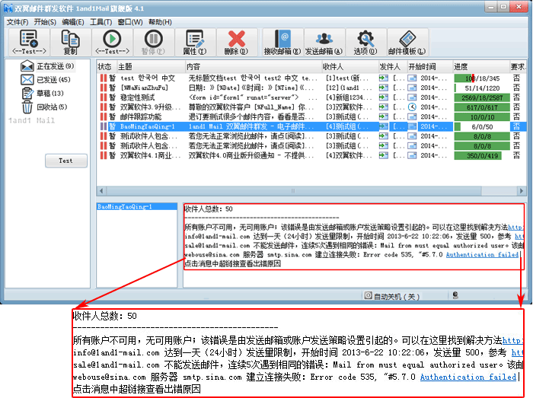Click scroll left arrow of task list
The width and height of the screenshot is (533, 398).
(101, 191)
